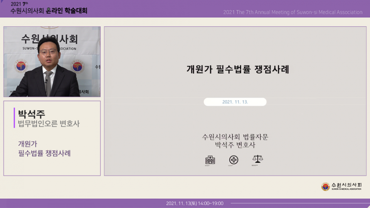Click the slide title '개원가 필수법률 쟁점사례'
Viewport: 370px width, 208px height.
(x=238, y=69)
